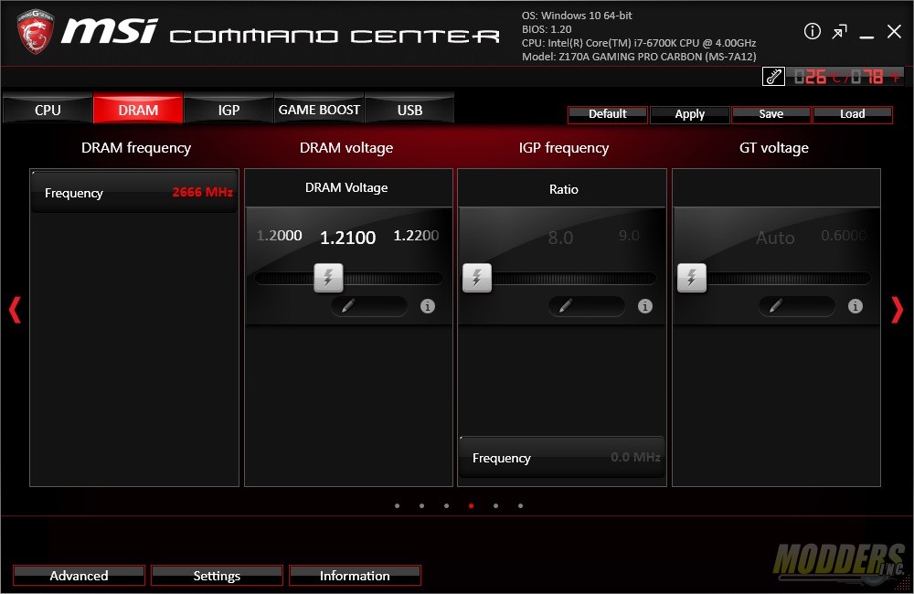Select the sixth page indicator dot
This screenshot has width=914, height=594.
[x=520, y=506]
